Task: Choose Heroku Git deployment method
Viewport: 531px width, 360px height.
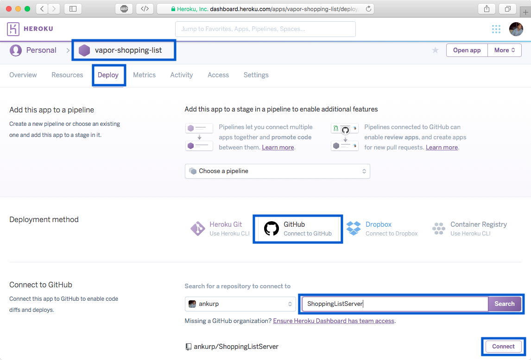Action: (220, 229)
